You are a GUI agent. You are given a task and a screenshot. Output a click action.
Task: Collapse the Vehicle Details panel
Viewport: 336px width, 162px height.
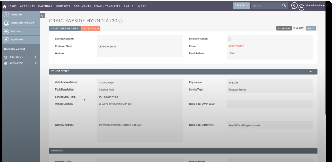coord(310,71)
